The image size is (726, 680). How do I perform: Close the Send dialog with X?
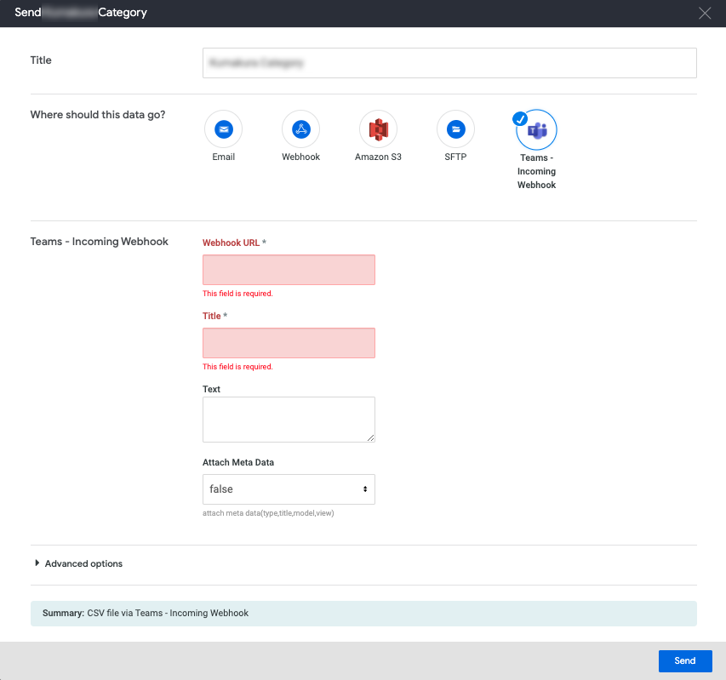705,13
